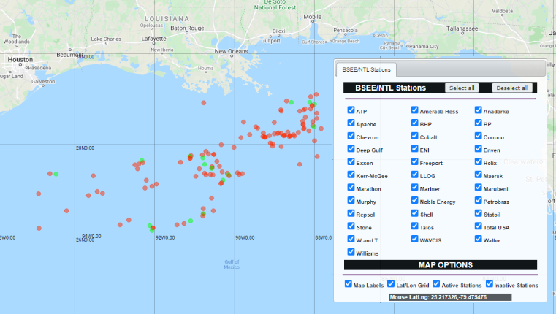Toggle the ENI checkbox
Viewport: 556px width, 314px height.
414,148
